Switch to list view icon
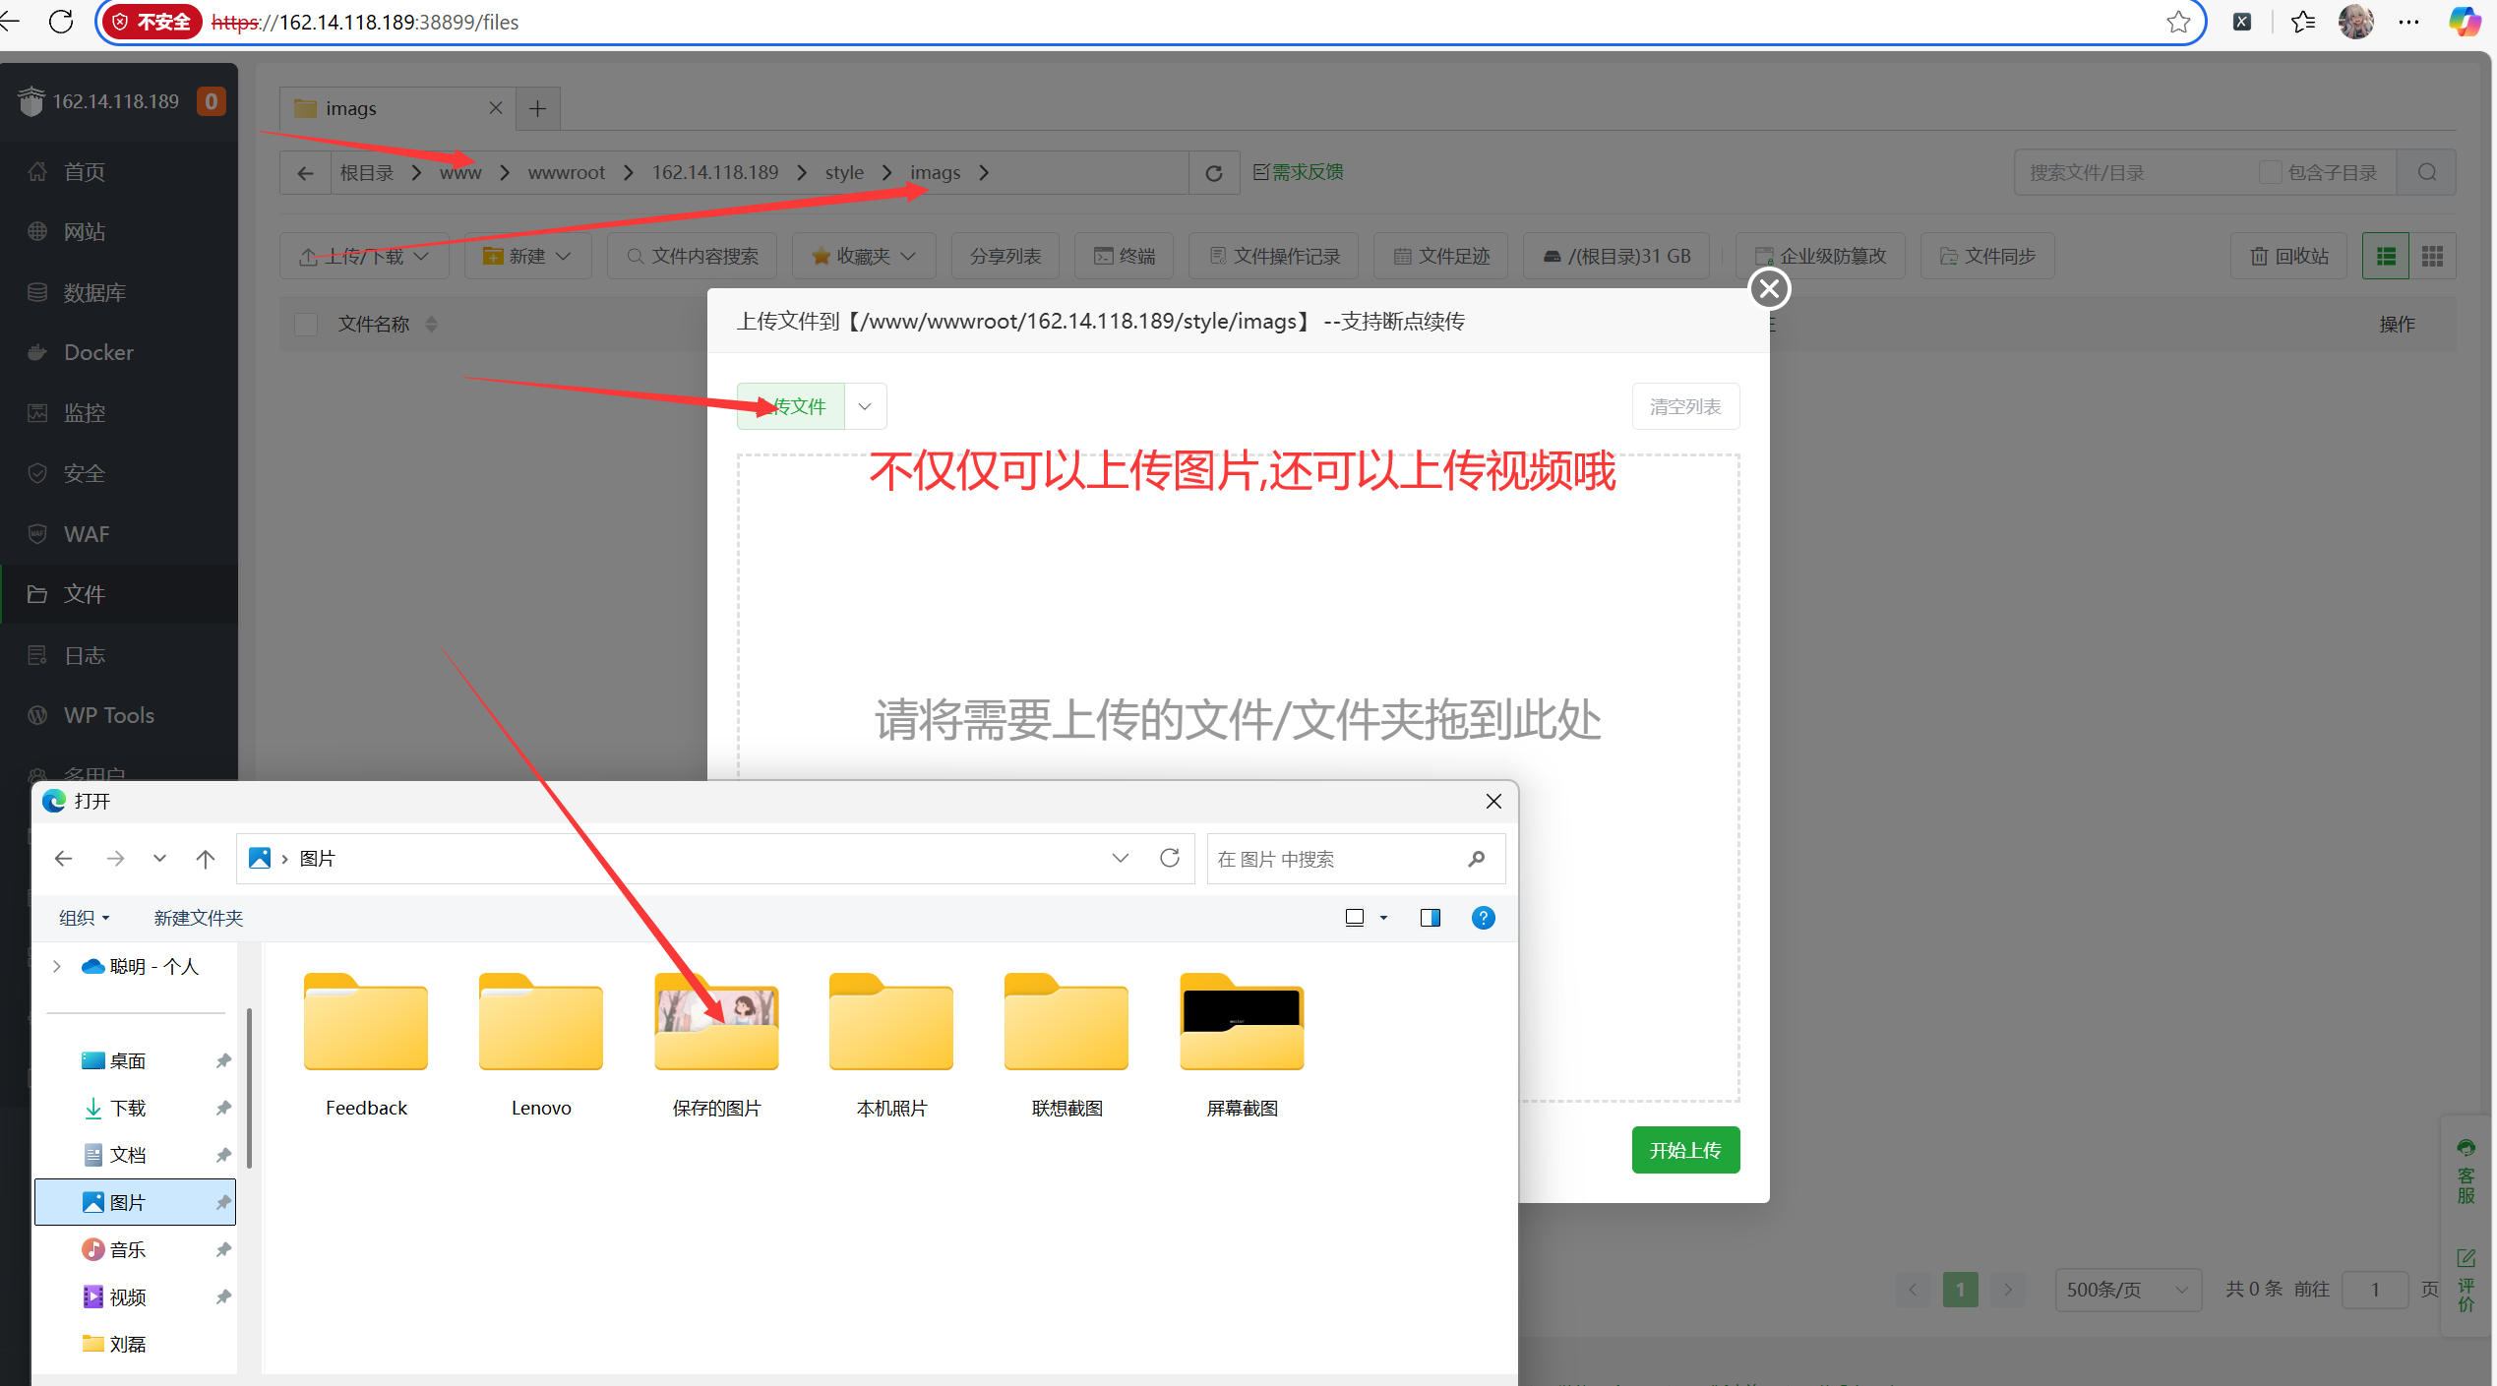This screenshot has height=1386, width=2497. 2385,257
